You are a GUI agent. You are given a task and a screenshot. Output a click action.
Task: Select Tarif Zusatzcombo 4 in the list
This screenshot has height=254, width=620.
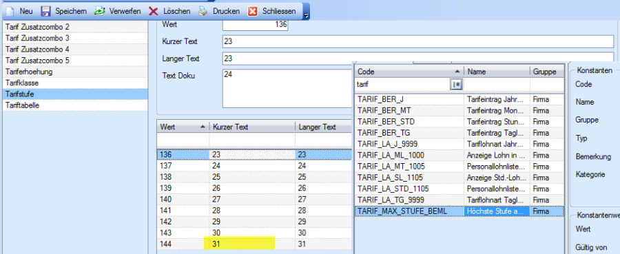pyautogui.click(x=75, y=50)
